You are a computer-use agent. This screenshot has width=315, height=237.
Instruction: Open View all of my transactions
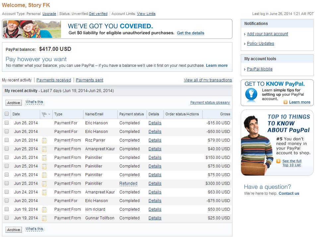[208, 80]
